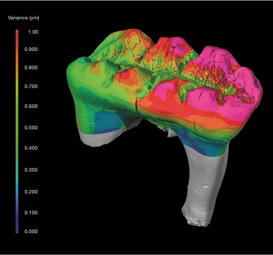Click the green middle of color bar
273x255 pixels.
[x=17, y=122]
